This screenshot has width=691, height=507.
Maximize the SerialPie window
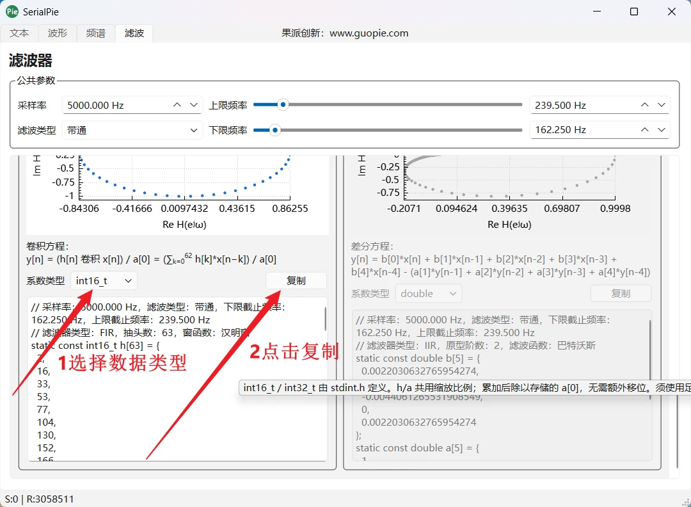pyautogui.click(x=633, y=12)
